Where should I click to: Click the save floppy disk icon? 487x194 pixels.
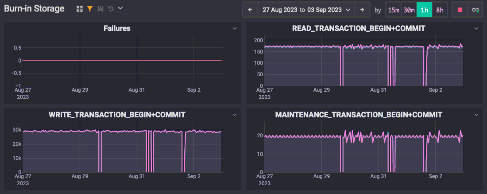(x=100, y=9)
